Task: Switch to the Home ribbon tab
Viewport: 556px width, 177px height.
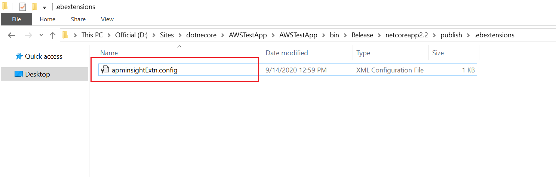Action: (x=47, y=19)
